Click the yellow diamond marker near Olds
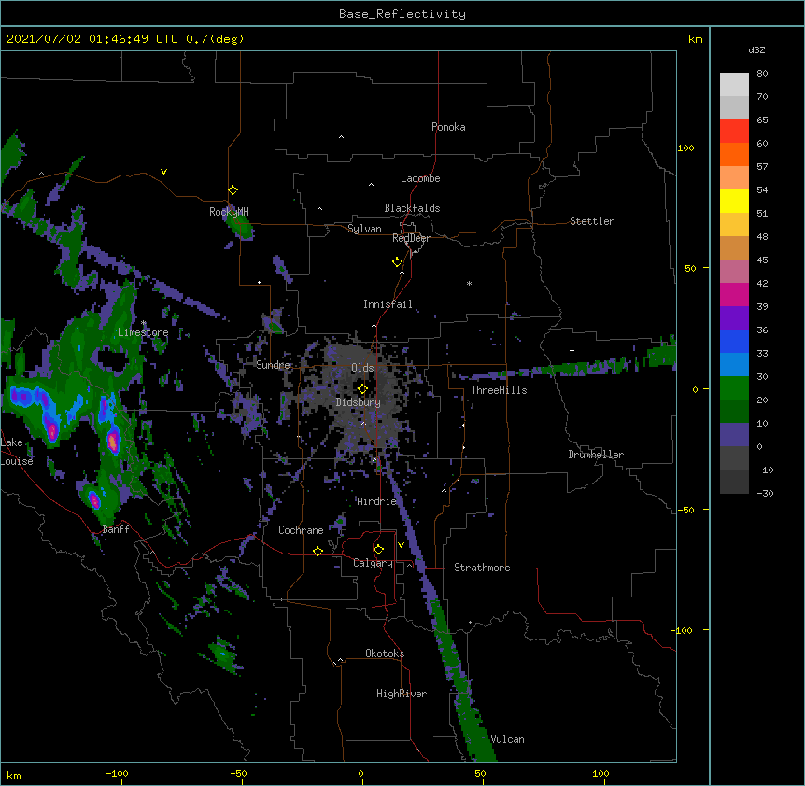Viewport: 805px width, 786px height. click(362, 388)
